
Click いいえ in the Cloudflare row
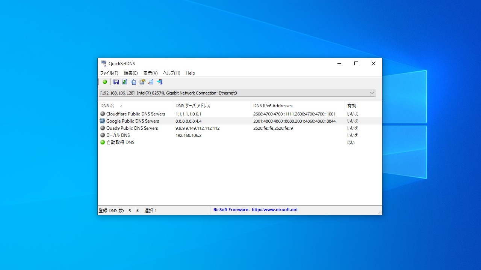pyautogui.click(x=352, y=114)
